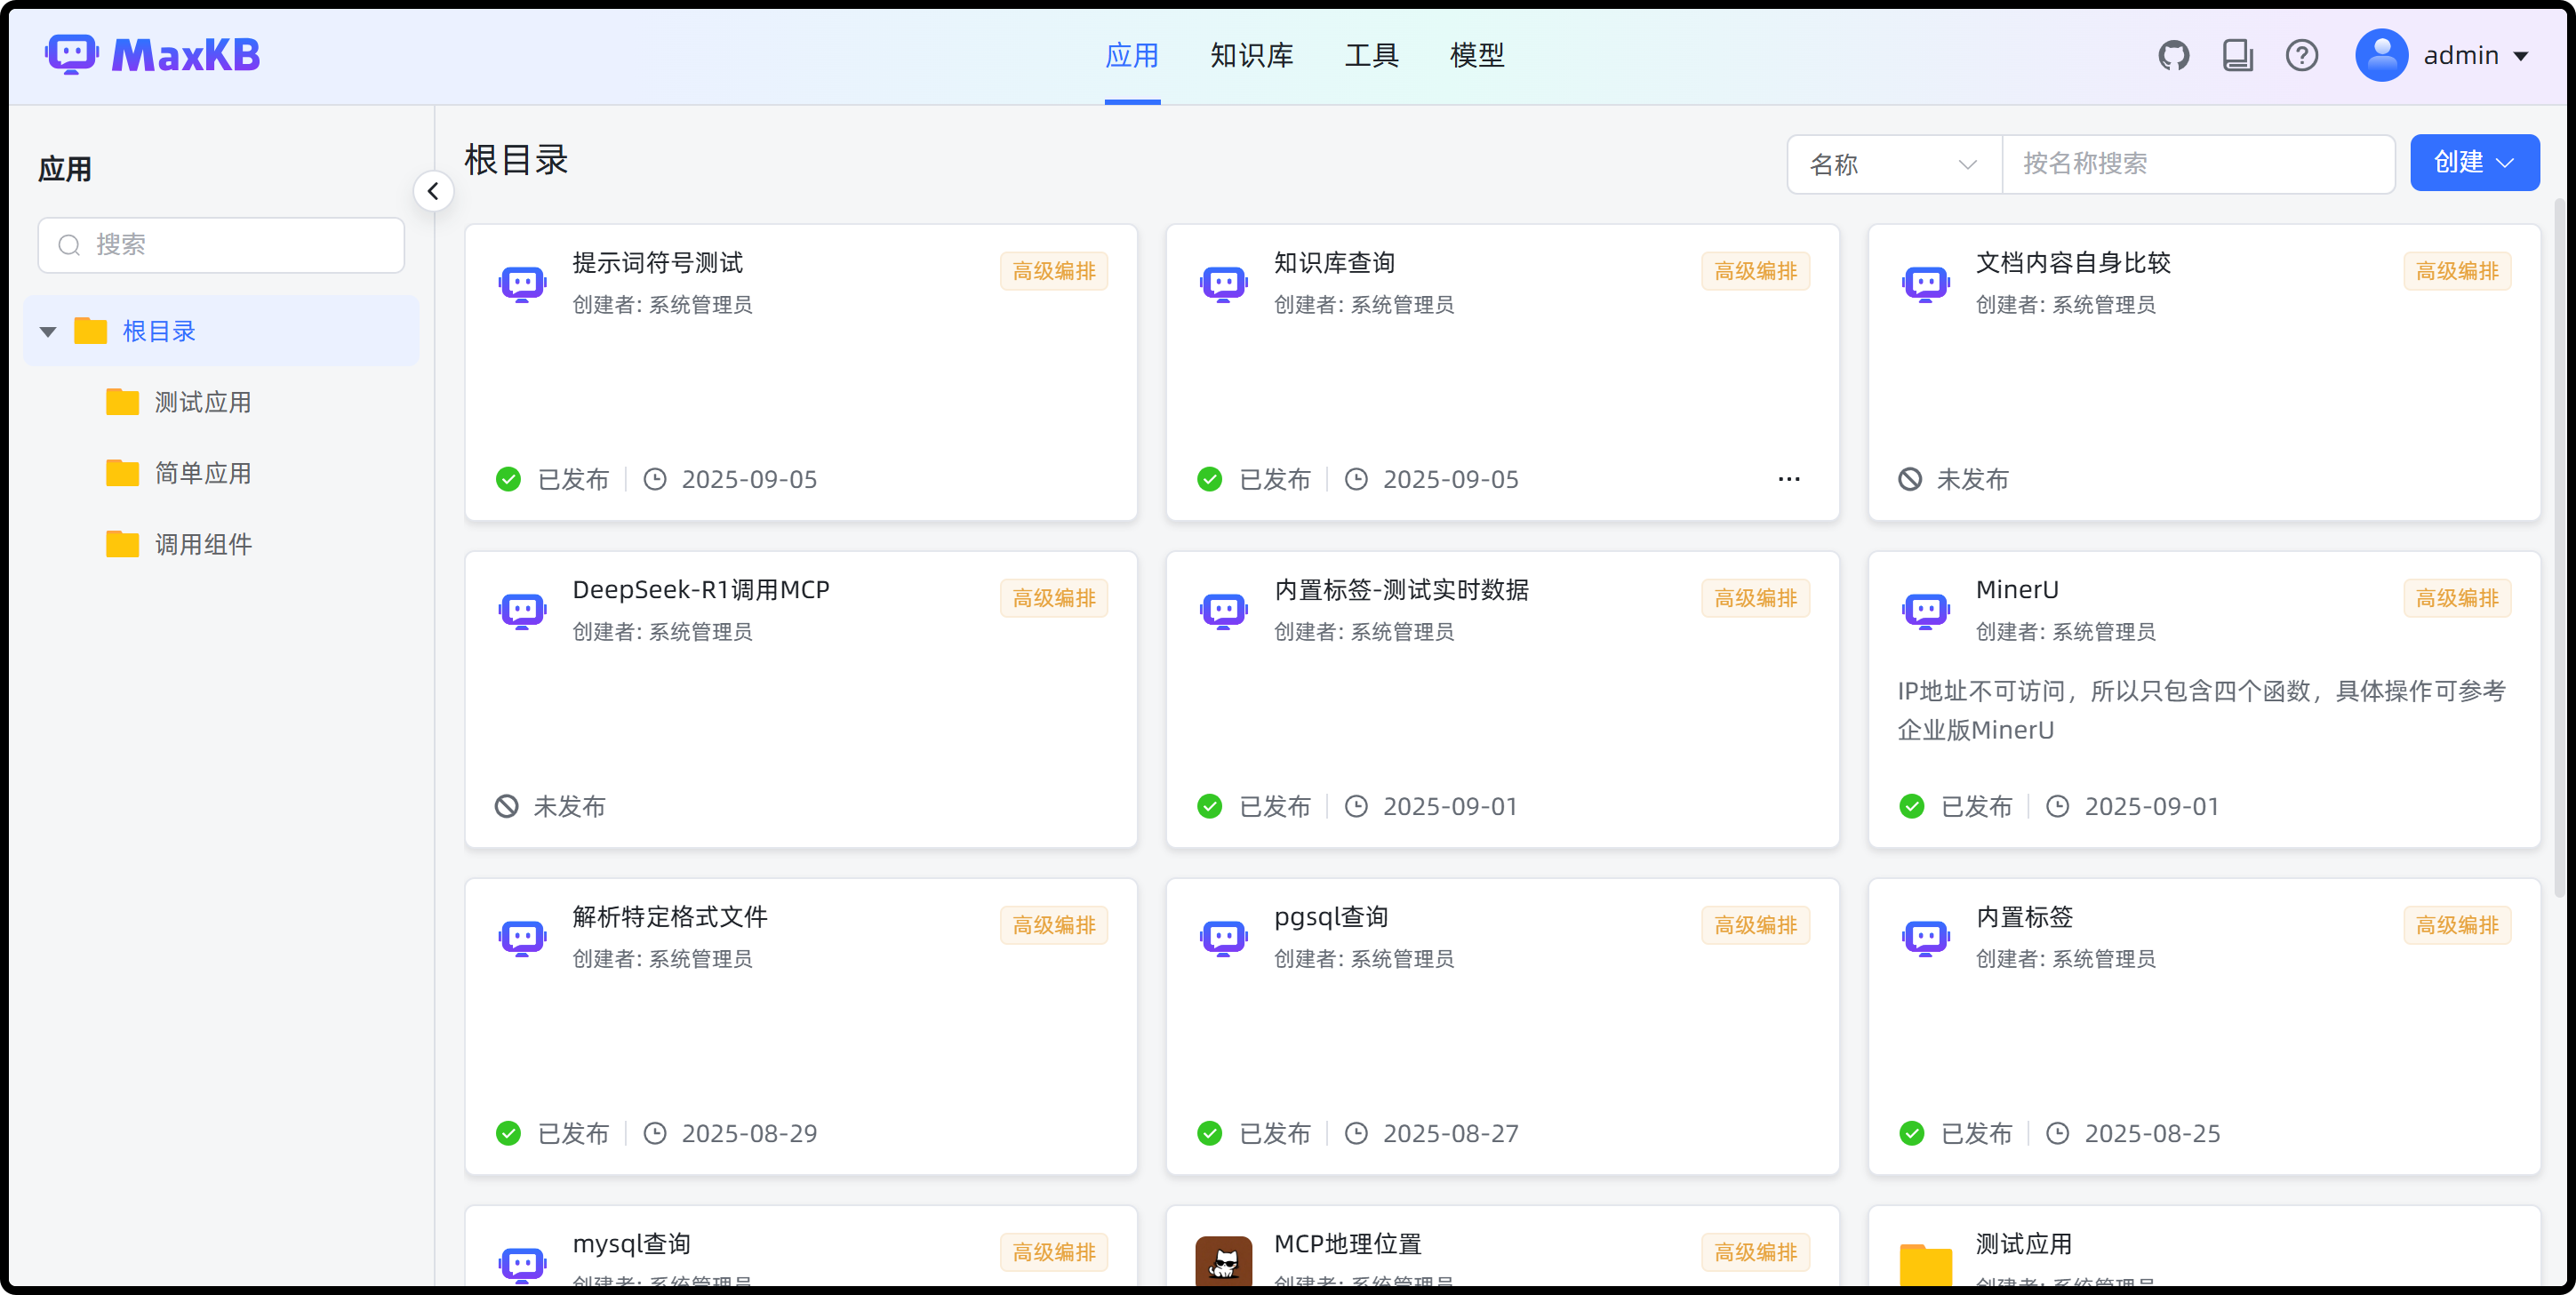
Task: Open the 内置标签-测试实时数据 application title
Action: 1401,590
